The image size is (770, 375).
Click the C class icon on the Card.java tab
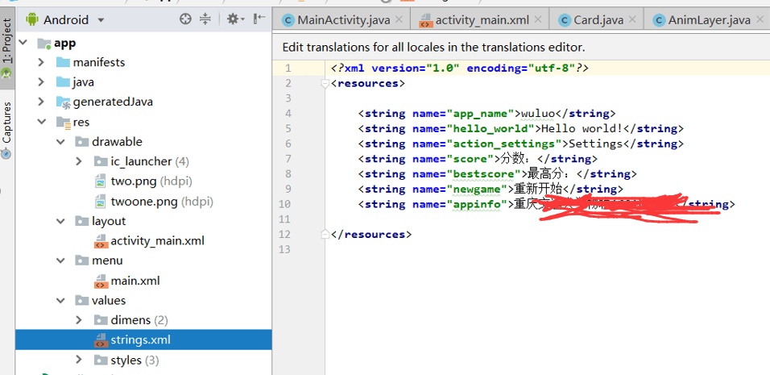coord(565,20)
